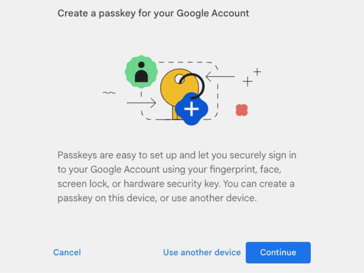
Task: Click the text 'hardware security key'
Action: pyautogui.click(x=172, y=184)
